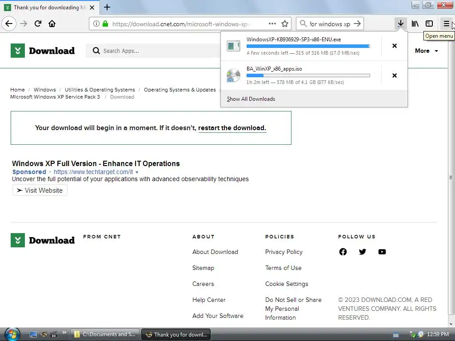Open About Download footer link
The image size is (455, 341).
coord(215,252)
